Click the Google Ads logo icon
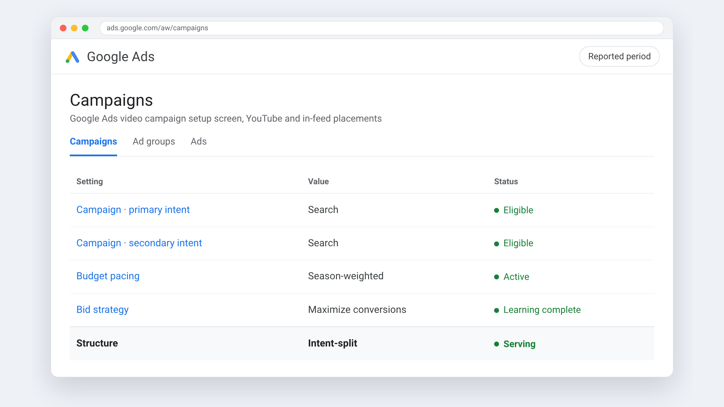Viewport: 724px width, 407px height. pyautogui.click(x=72, y=57)
